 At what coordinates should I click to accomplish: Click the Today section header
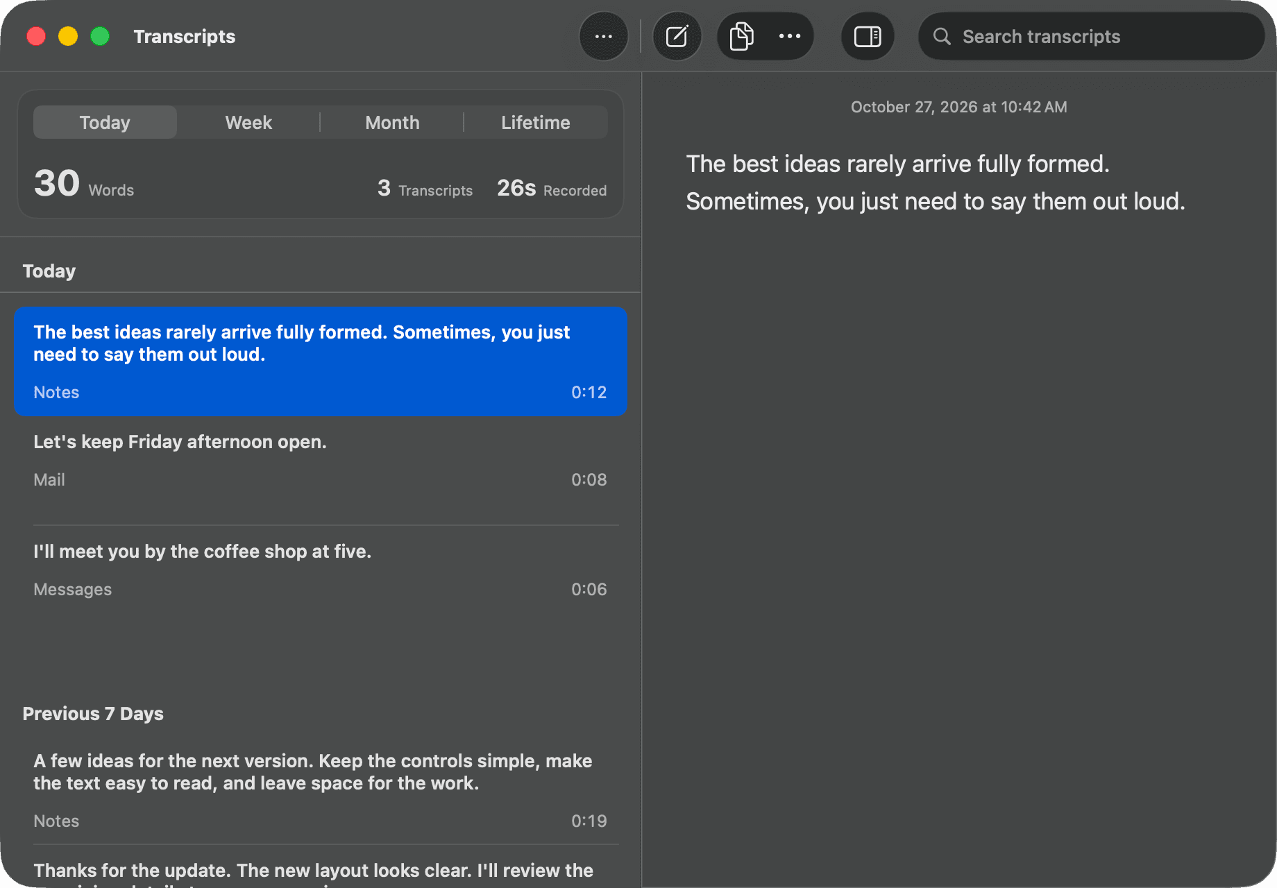click(49, 271)
